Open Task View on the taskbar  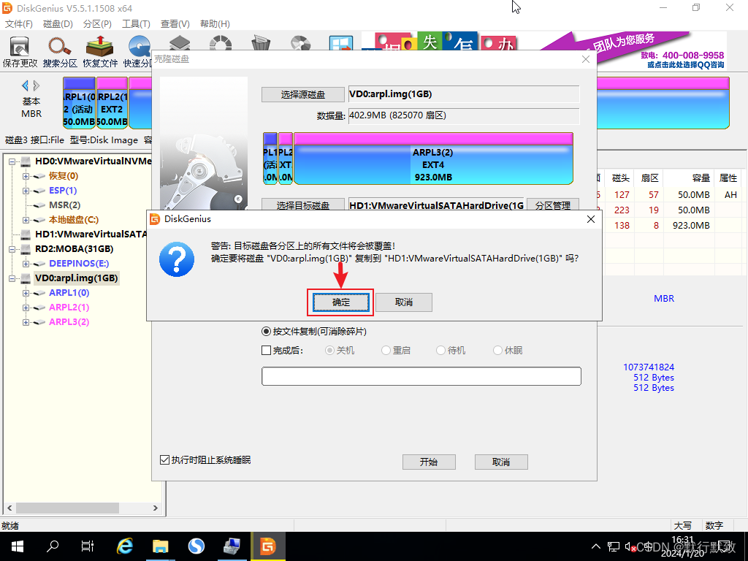tap(88, 546)
